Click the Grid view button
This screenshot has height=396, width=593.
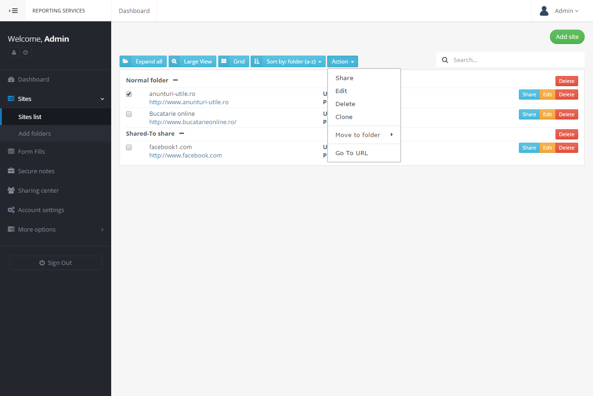click(233, 62)
